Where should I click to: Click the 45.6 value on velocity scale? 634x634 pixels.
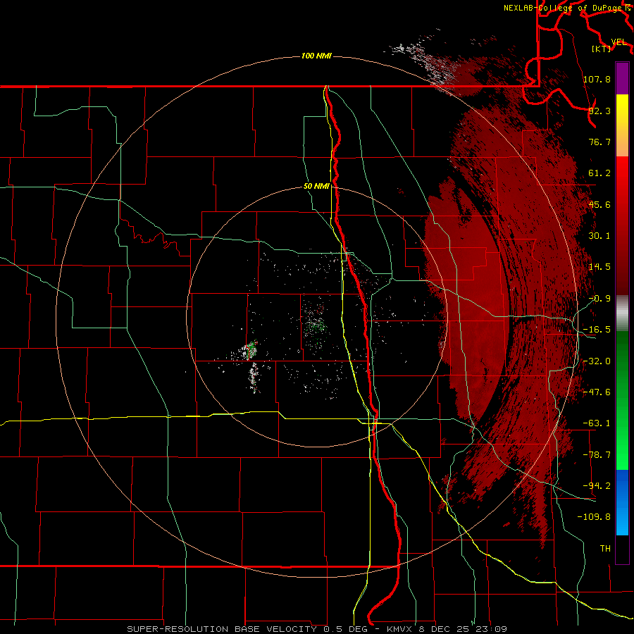tap(599, 204)
